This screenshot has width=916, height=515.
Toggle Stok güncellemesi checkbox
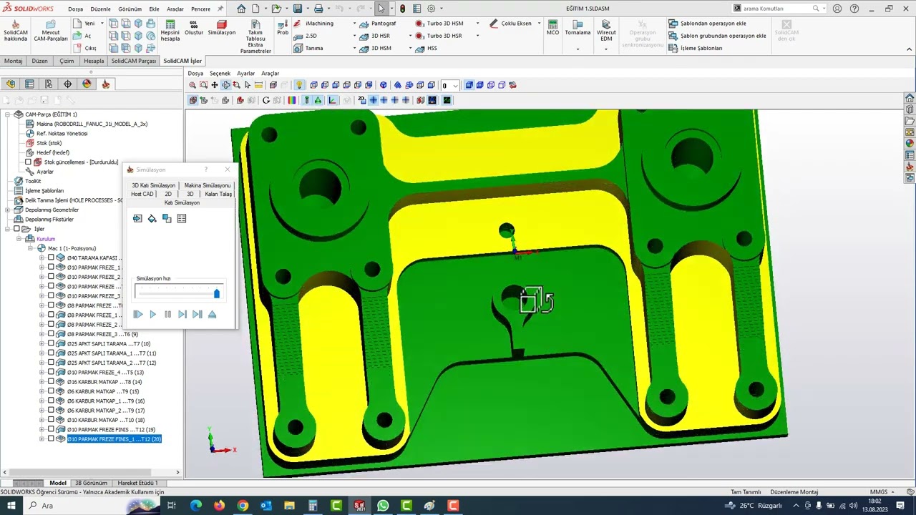point(28,162)
